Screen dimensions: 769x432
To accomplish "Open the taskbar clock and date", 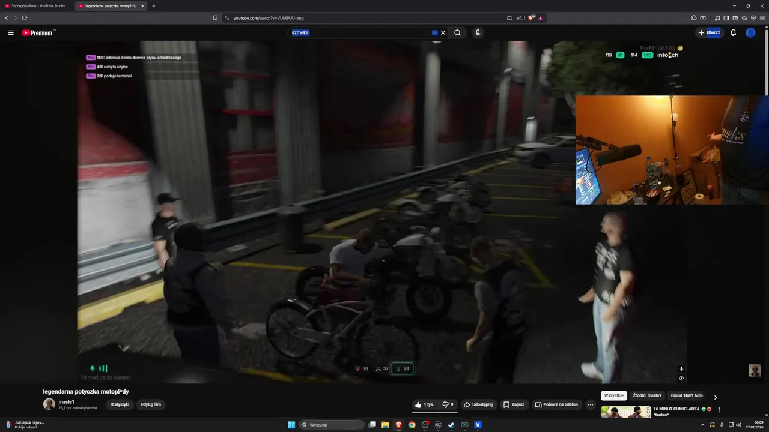I will click(x=755, y=425).
